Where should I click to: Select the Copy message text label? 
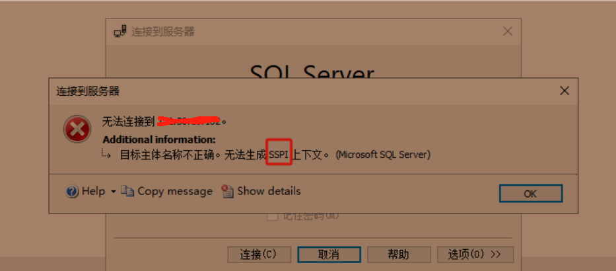175,192
